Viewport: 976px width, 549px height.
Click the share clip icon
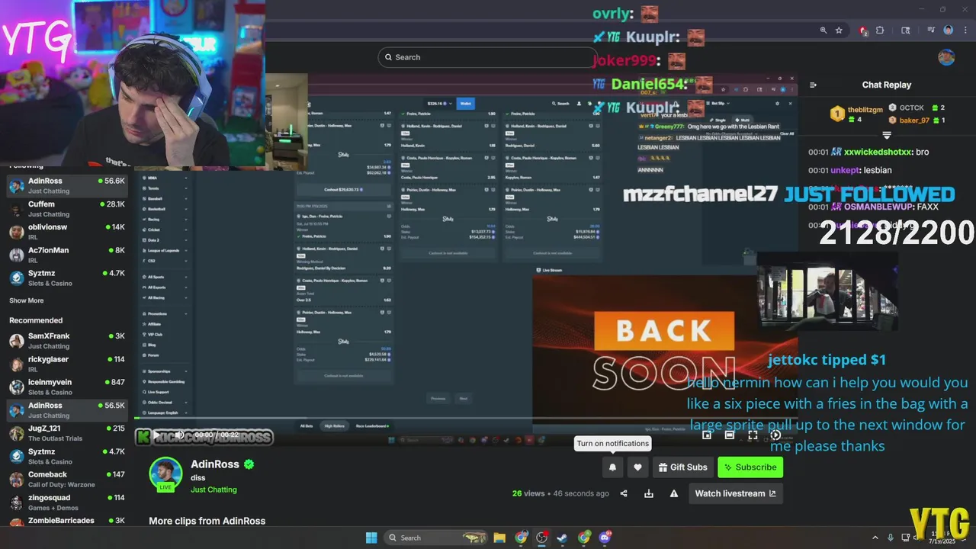624,493
